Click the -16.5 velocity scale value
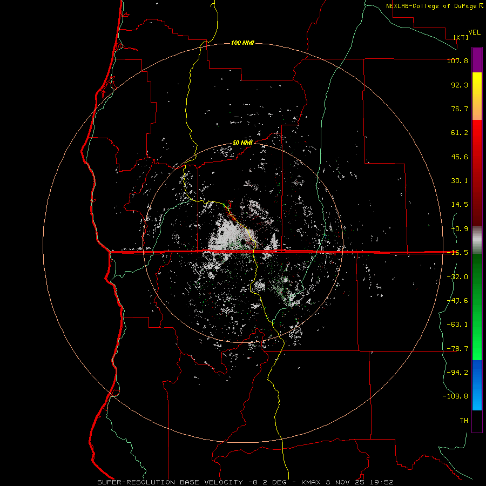The image size is (486, 486). pyautogui.click(x=457, y=253)
